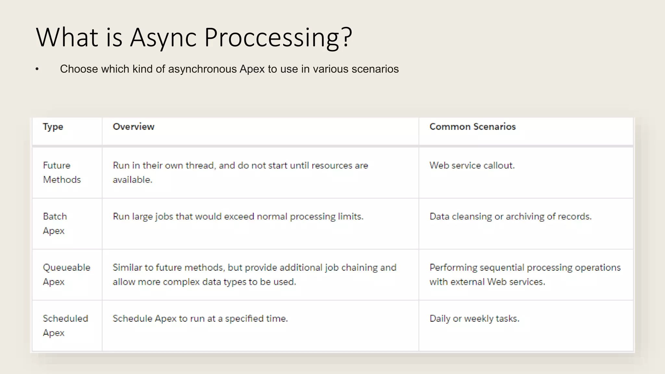665x374 pixels.
Task: Click the 'Future Methods' table cell
Action: (x=62, y=172)
